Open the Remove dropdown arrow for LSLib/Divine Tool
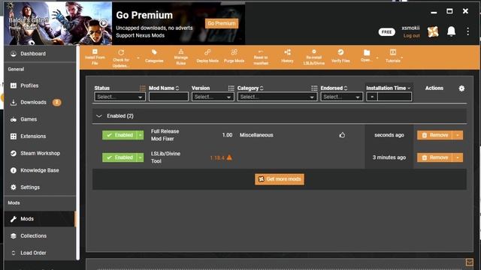The height and width of the screenshot is (270, 481). (x=458, y=157)
